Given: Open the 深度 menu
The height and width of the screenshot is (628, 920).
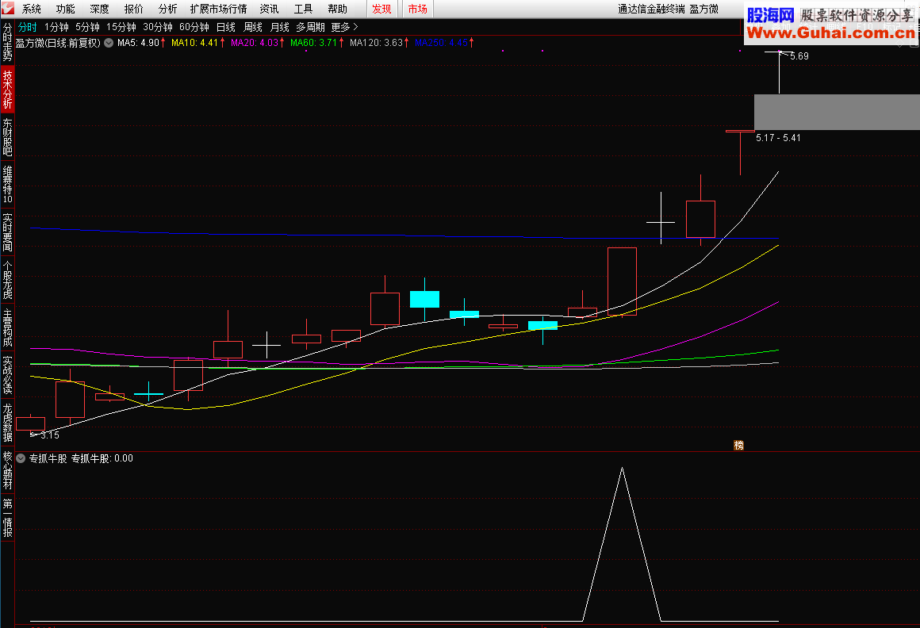Looking at the screenshot, I should click(x=100, y=9).
